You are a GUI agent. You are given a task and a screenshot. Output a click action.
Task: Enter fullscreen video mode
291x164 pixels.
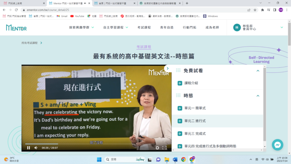(165, 148)
